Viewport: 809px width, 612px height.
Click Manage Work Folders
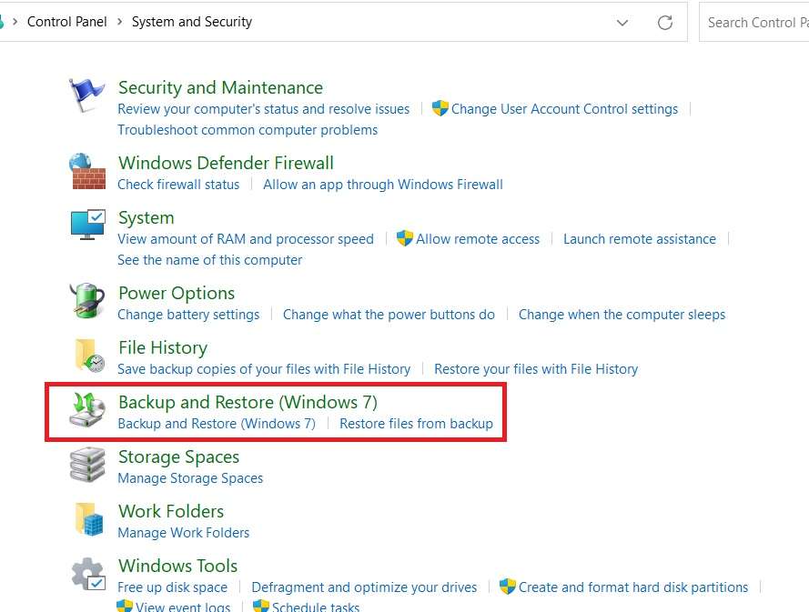click(x=184, y=533)
